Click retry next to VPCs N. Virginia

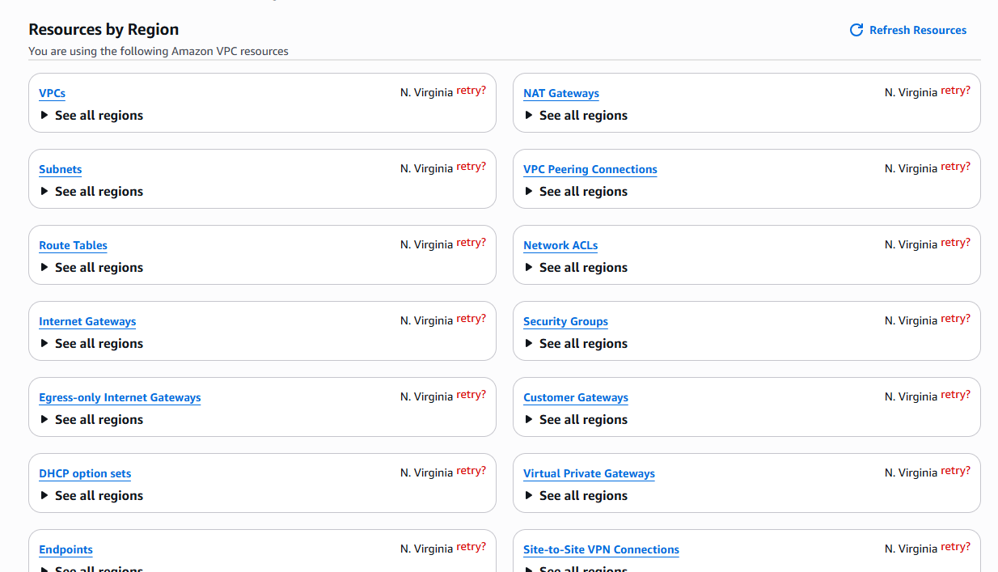tap(471, 91)
